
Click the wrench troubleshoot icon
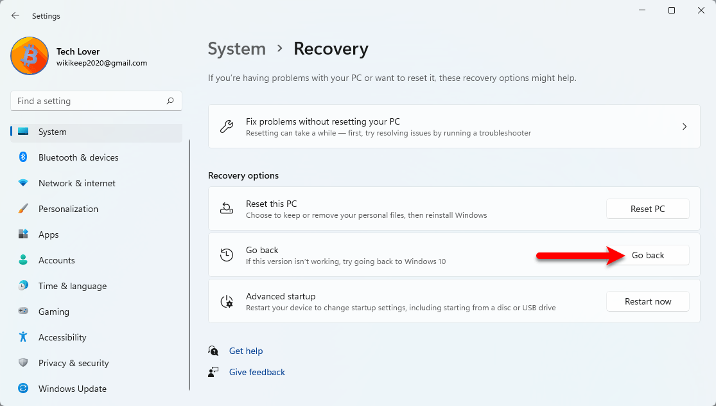(x=227, y=127)
